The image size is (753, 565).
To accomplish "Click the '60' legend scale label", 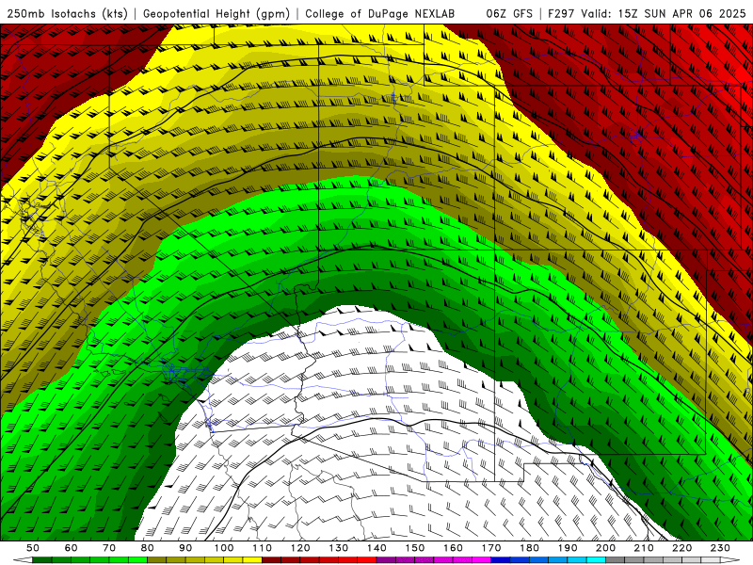I will [72, 548].
